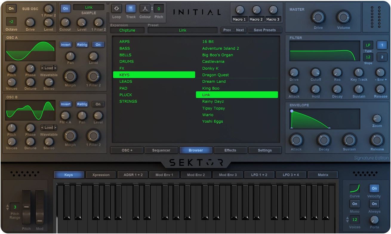Click the Loop icon in the top toolbar
The image size is (391, 234).
116,8
